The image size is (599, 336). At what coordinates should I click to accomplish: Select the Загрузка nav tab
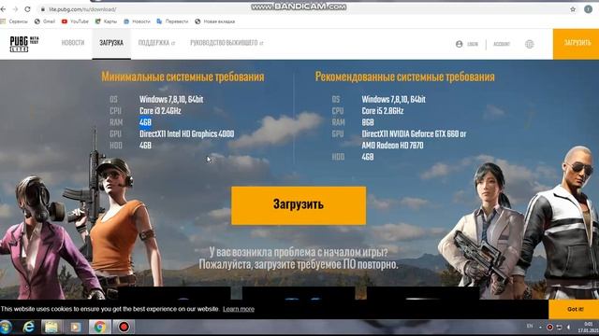click(x=111, y=43)
